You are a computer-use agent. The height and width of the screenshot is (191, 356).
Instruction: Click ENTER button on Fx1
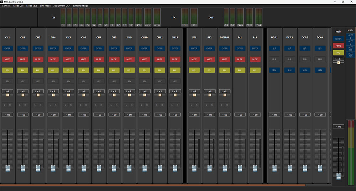click(x=240, y=48)
